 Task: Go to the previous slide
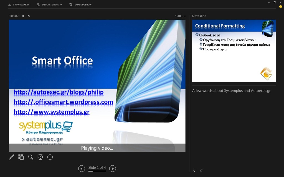82,169
